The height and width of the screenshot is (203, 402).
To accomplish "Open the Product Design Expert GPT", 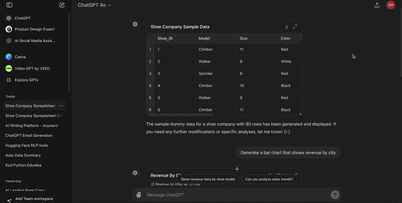I will 34,29.
